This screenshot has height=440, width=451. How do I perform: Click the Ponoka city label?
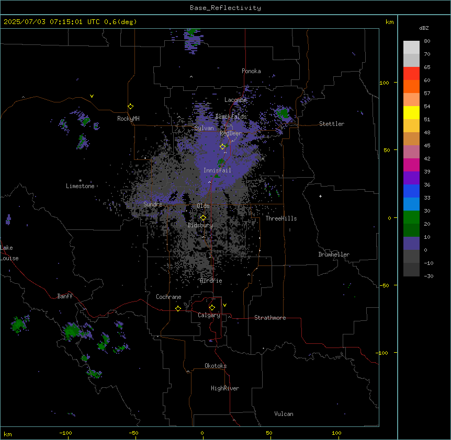click(251, 71)
